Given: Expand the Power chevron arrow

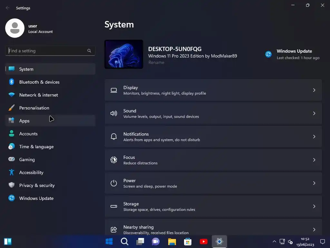Looking at the screenshot, I should (314, 183).
